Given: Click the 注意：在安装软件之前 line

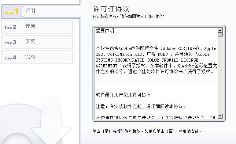Looking at the screenshot, I should point(141,106).
